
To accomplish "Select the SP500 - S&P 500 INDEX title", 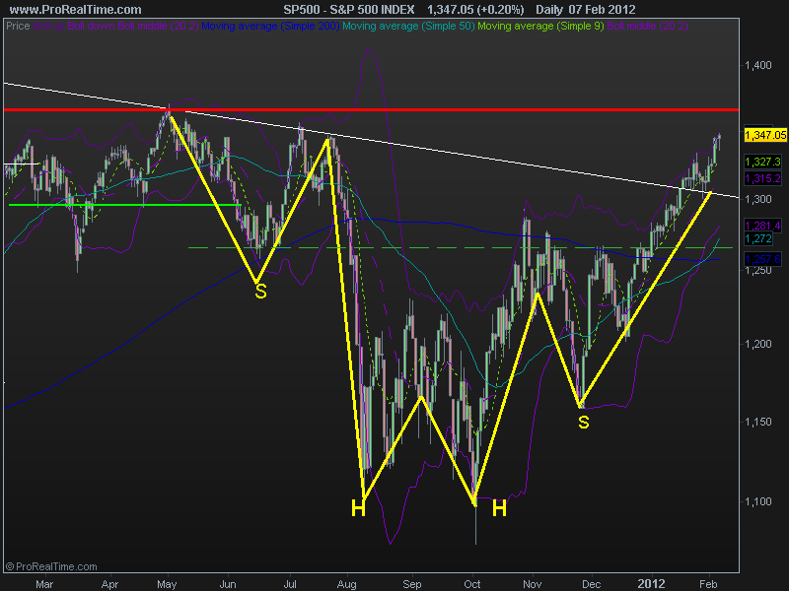I will (x=349, y=10).
